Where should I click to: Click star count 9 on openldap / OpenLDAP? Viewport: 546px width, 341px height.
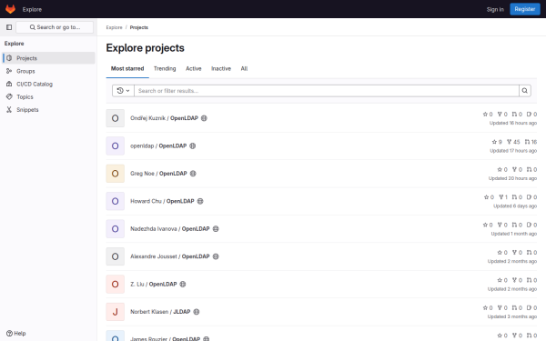tap(497, 142)
